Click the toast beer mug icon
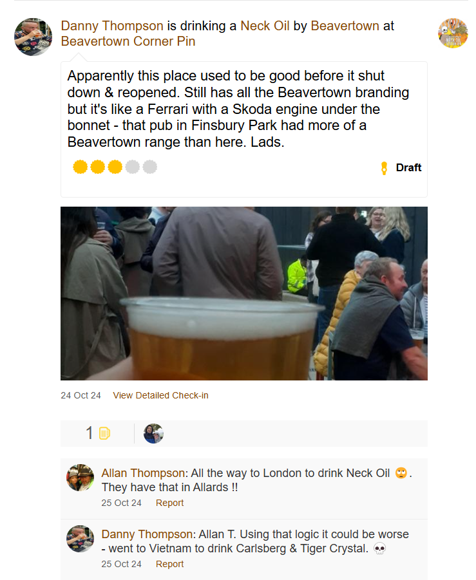The width and height of the screenshot is (476, 580). pos(104,434)
